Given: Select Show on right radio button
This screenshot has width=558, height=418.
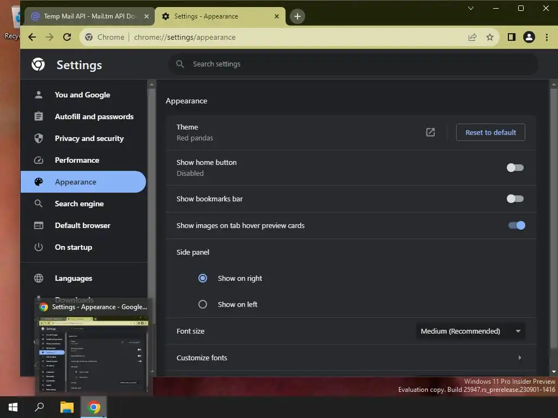Looking at the screenshot, I should click(203, 278).
